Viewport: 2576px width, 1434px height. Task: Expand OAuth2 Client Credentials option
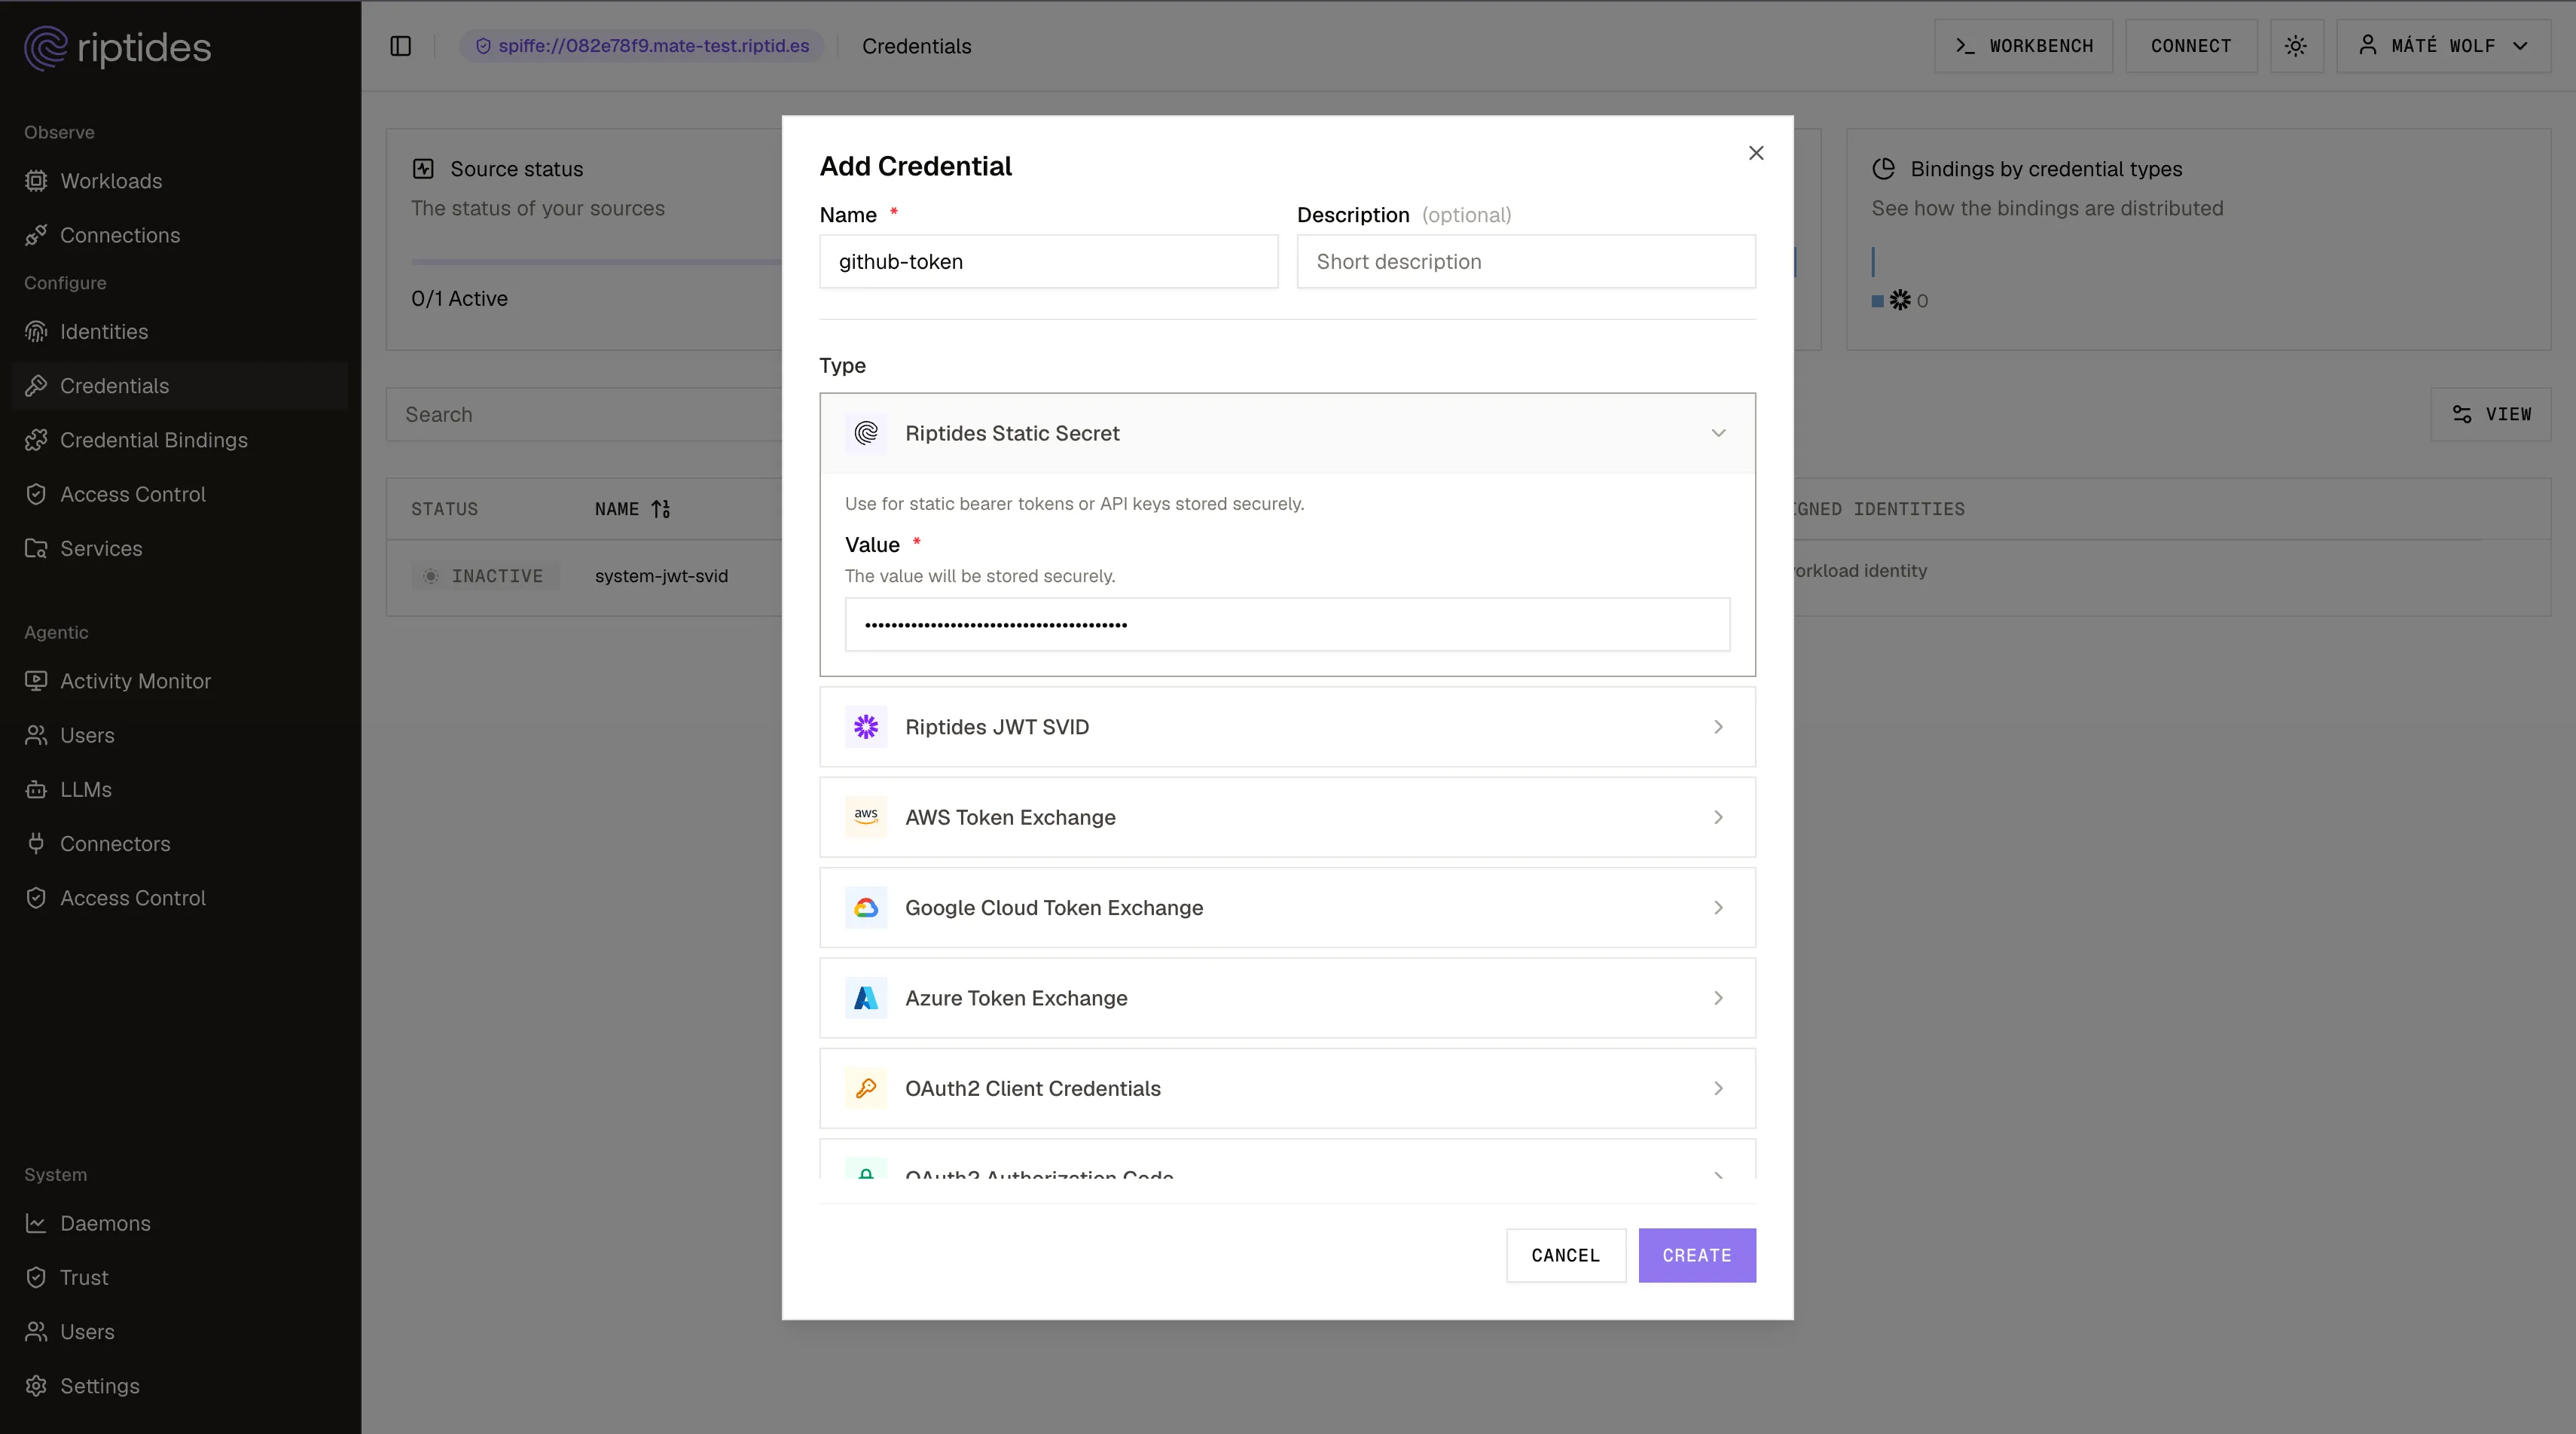[1287, 1088]
